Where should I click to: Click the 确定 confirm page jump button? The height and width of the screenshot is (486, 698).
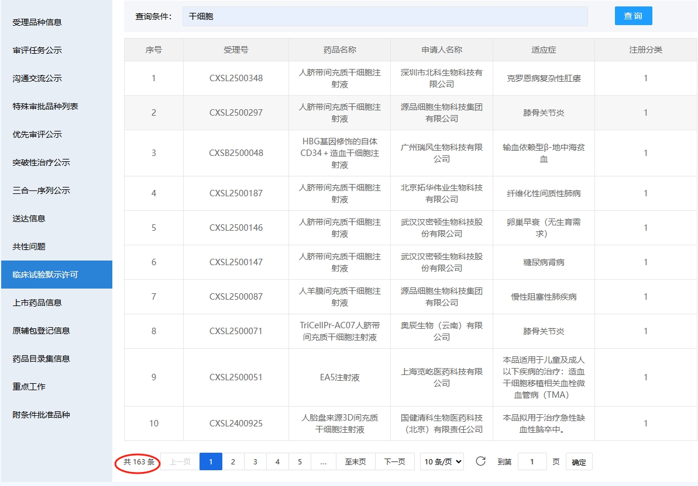579,462
